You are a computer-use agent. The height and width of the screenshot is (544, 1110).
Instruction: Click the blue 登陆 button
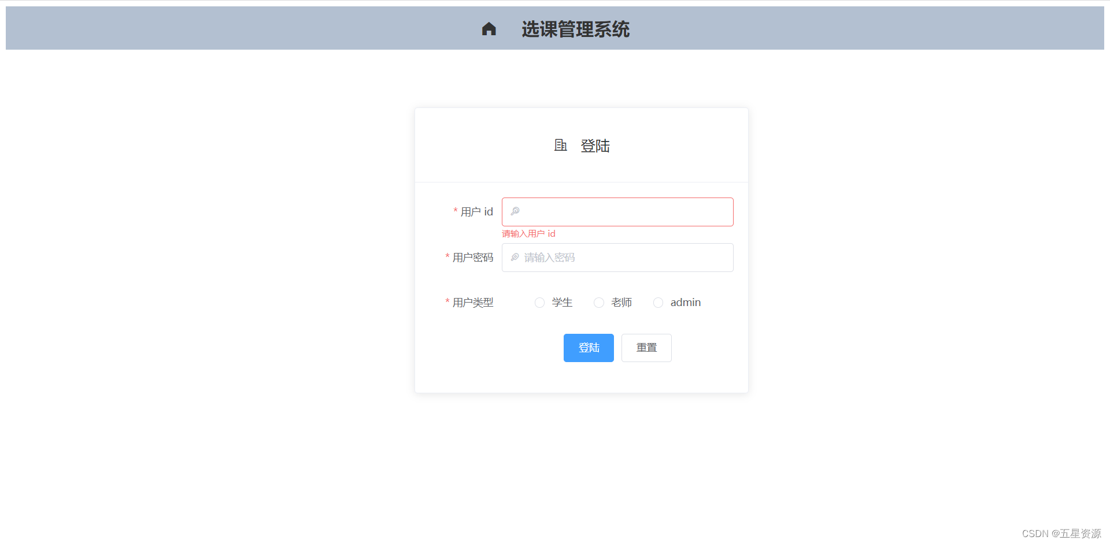point(589,348)
